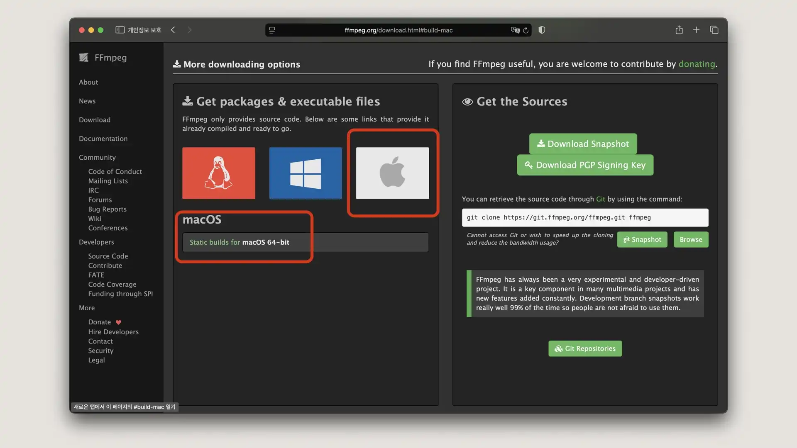Open a new tab with plus icon
The image size is (797, 448).
click(x=697, y=30)
